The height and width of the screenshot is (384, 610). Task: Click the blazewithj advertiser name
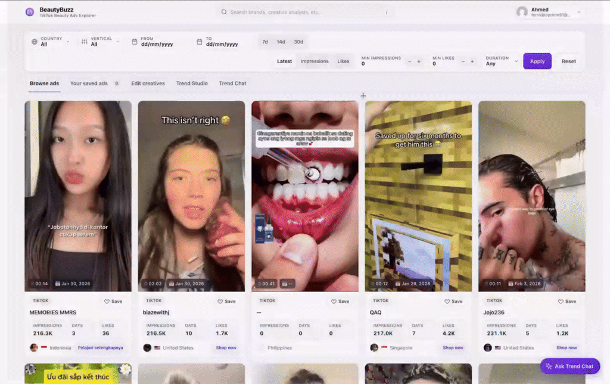pyautogui.click(x=156, y=312)
